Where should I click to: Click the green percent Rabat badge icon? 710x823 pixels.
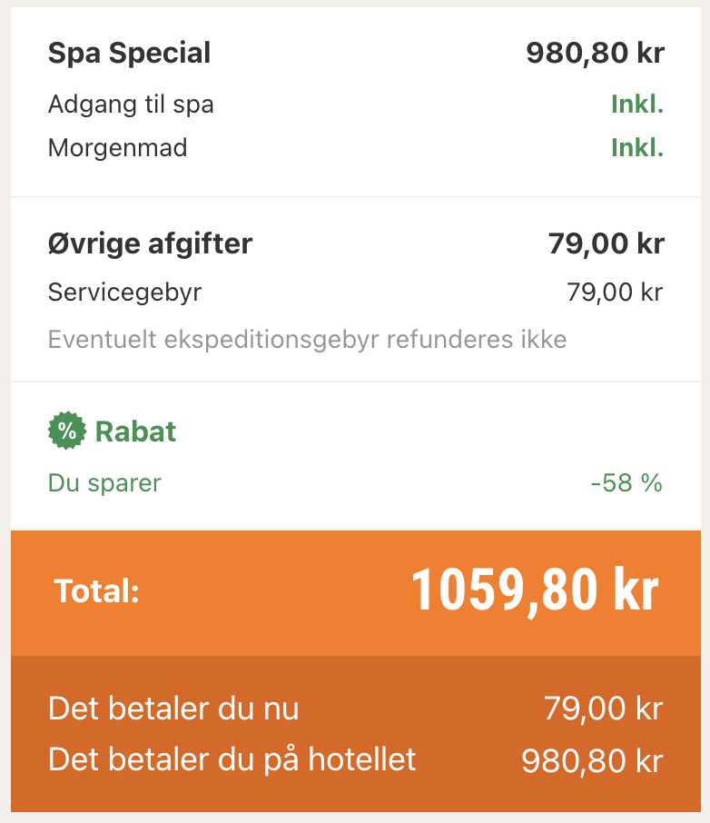click(66, 431)
